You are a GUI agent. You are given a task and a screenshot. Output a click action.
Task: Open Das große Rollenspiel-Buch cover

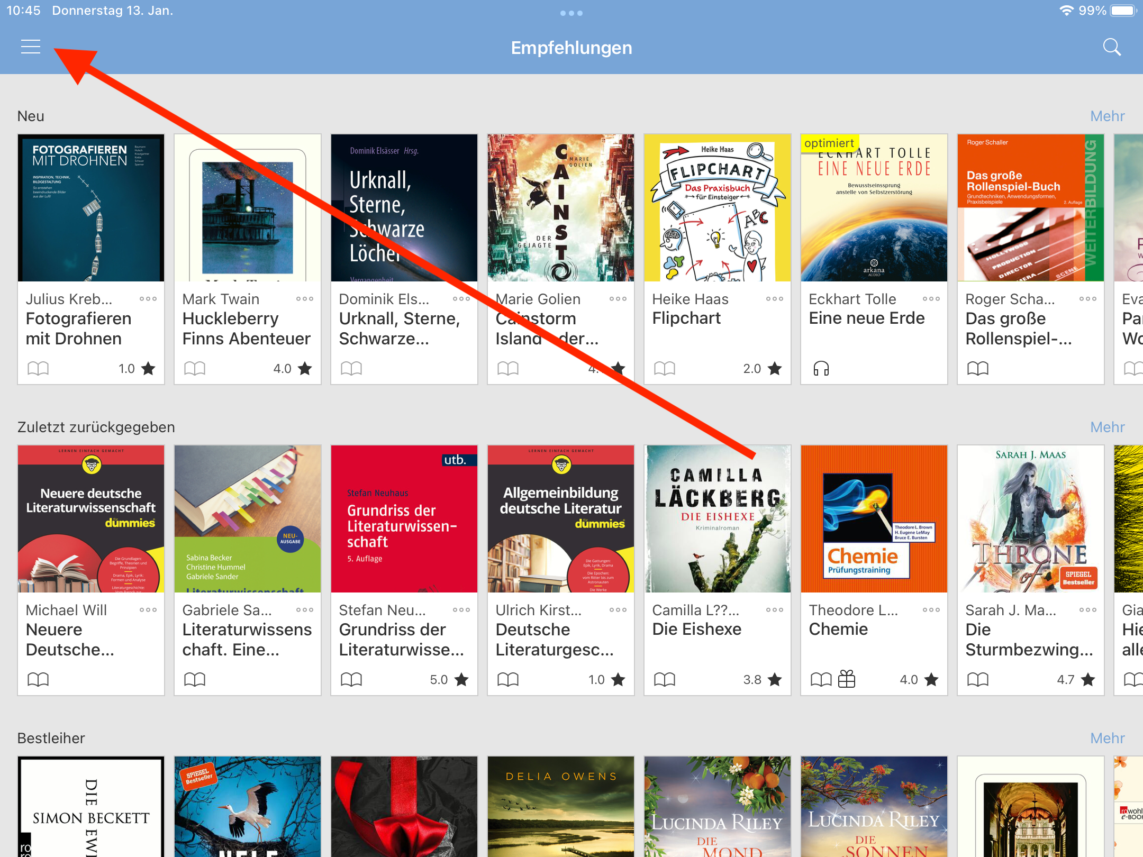(1030, 208)
